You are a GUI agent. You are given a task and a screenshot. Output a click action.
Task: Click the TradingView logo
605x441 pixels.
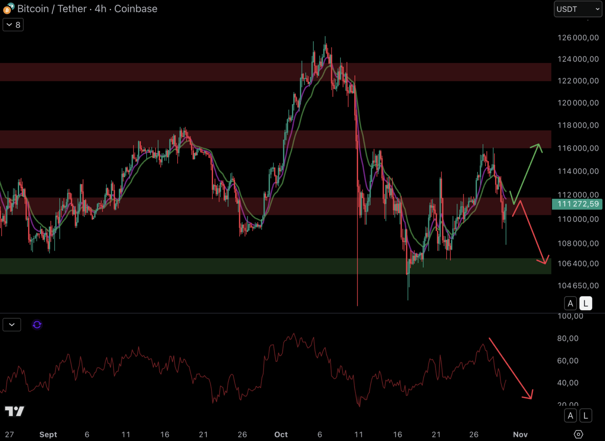coord(15,411)
